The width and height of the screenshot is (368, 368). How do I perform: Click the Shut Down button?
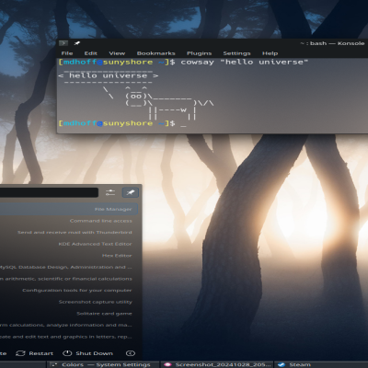pyautogui.click(x=87, y=353)
